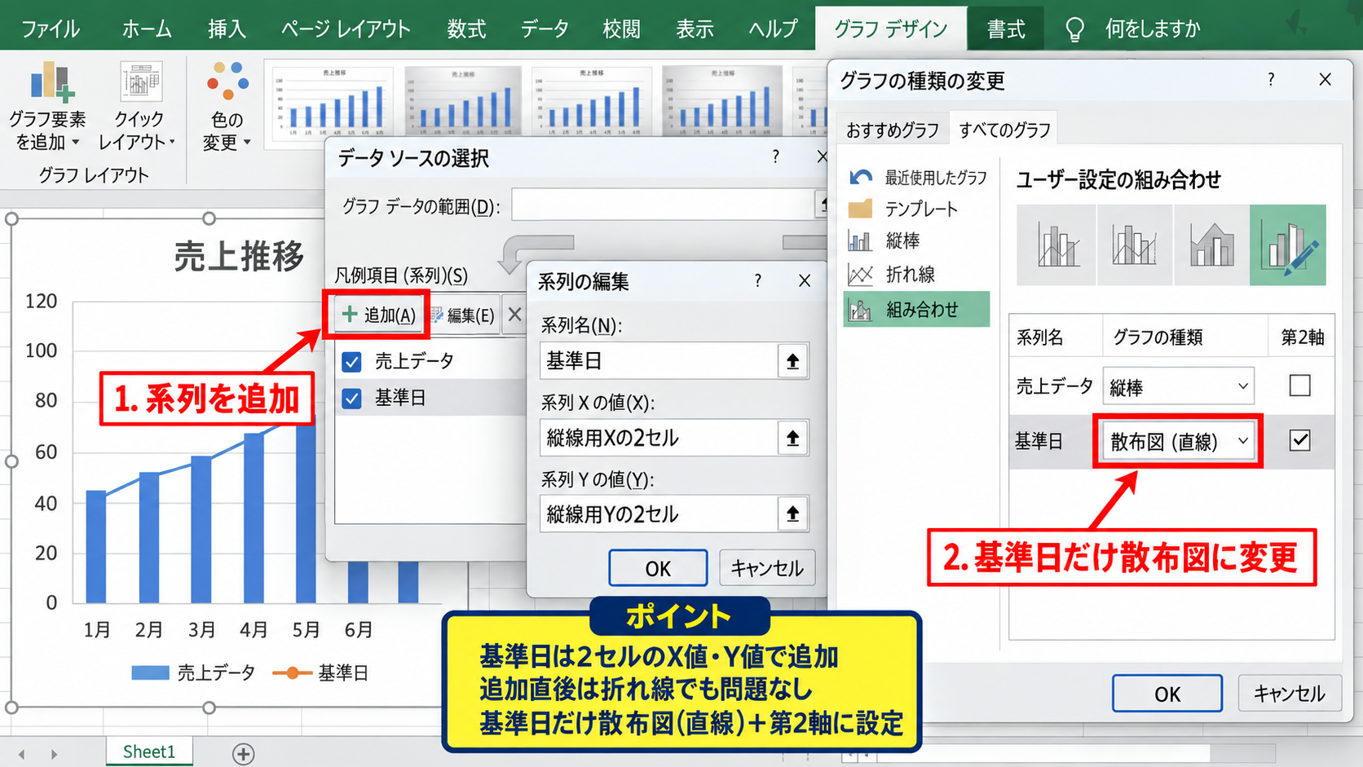Click the 何をしますか lightbulb icon

point(1075,30)
